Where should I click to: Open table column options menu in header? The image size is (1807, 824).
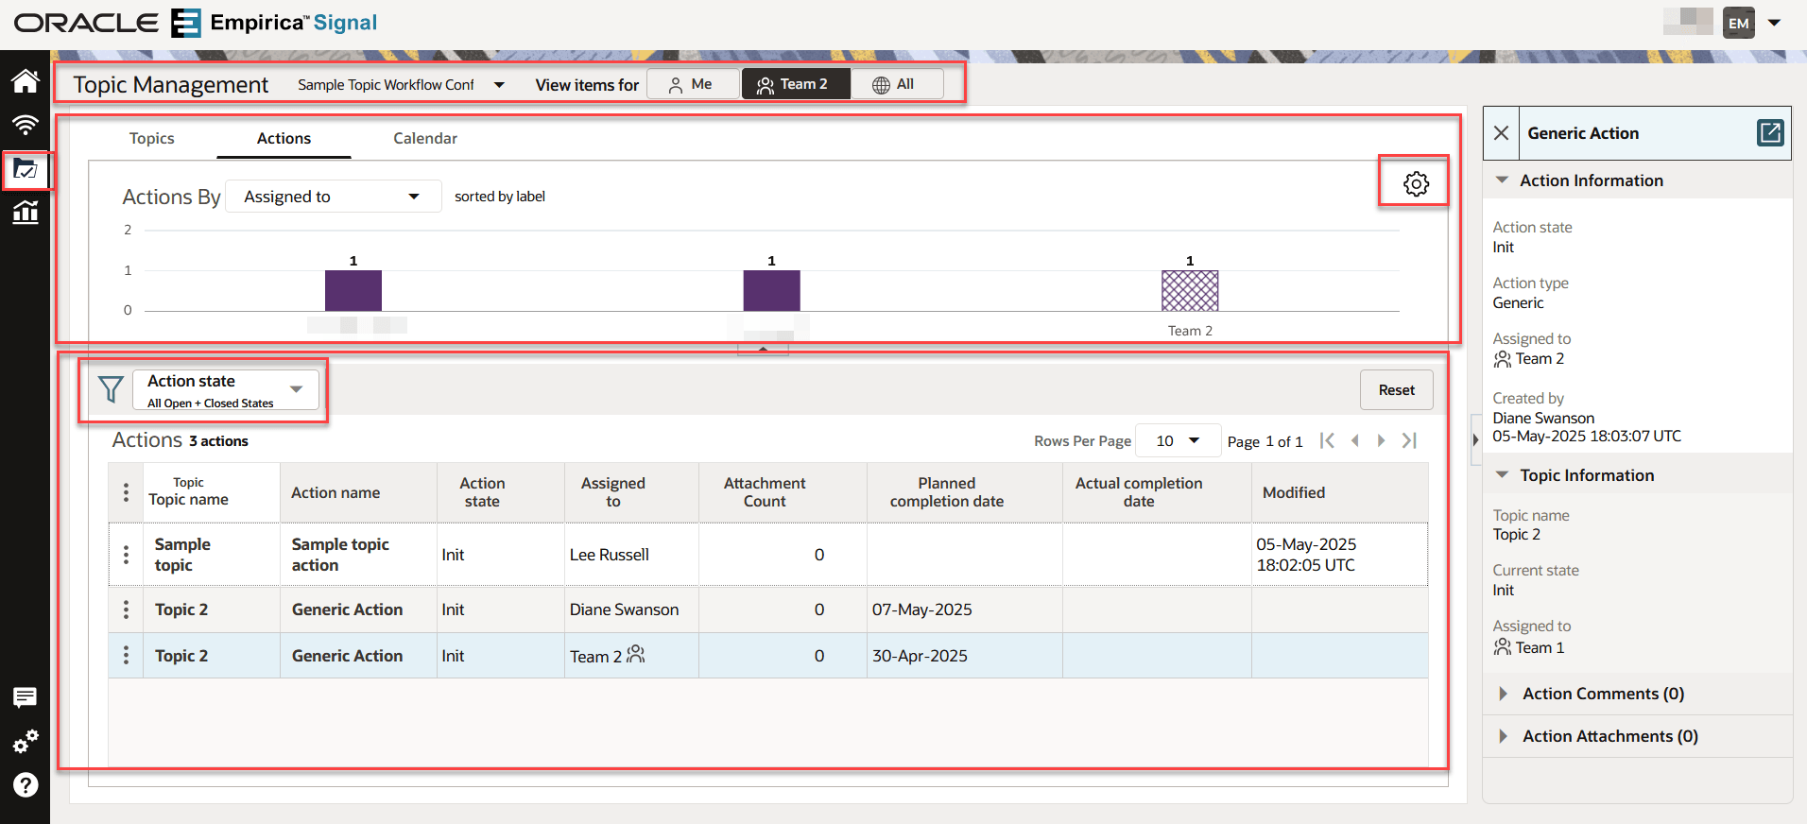click(x=126, y=492)
